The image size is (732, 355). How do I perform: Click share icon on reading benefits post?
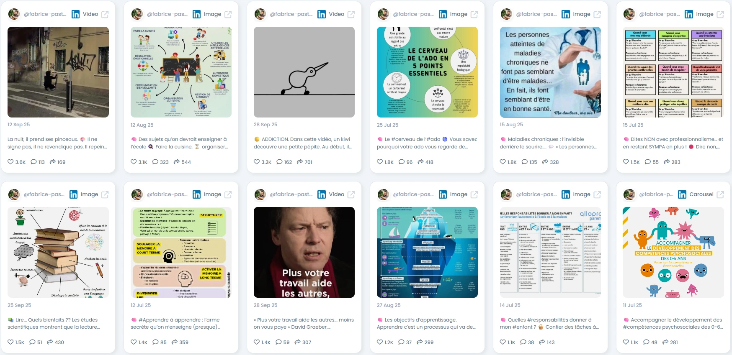pyautogui.click(x=50, y=342)
